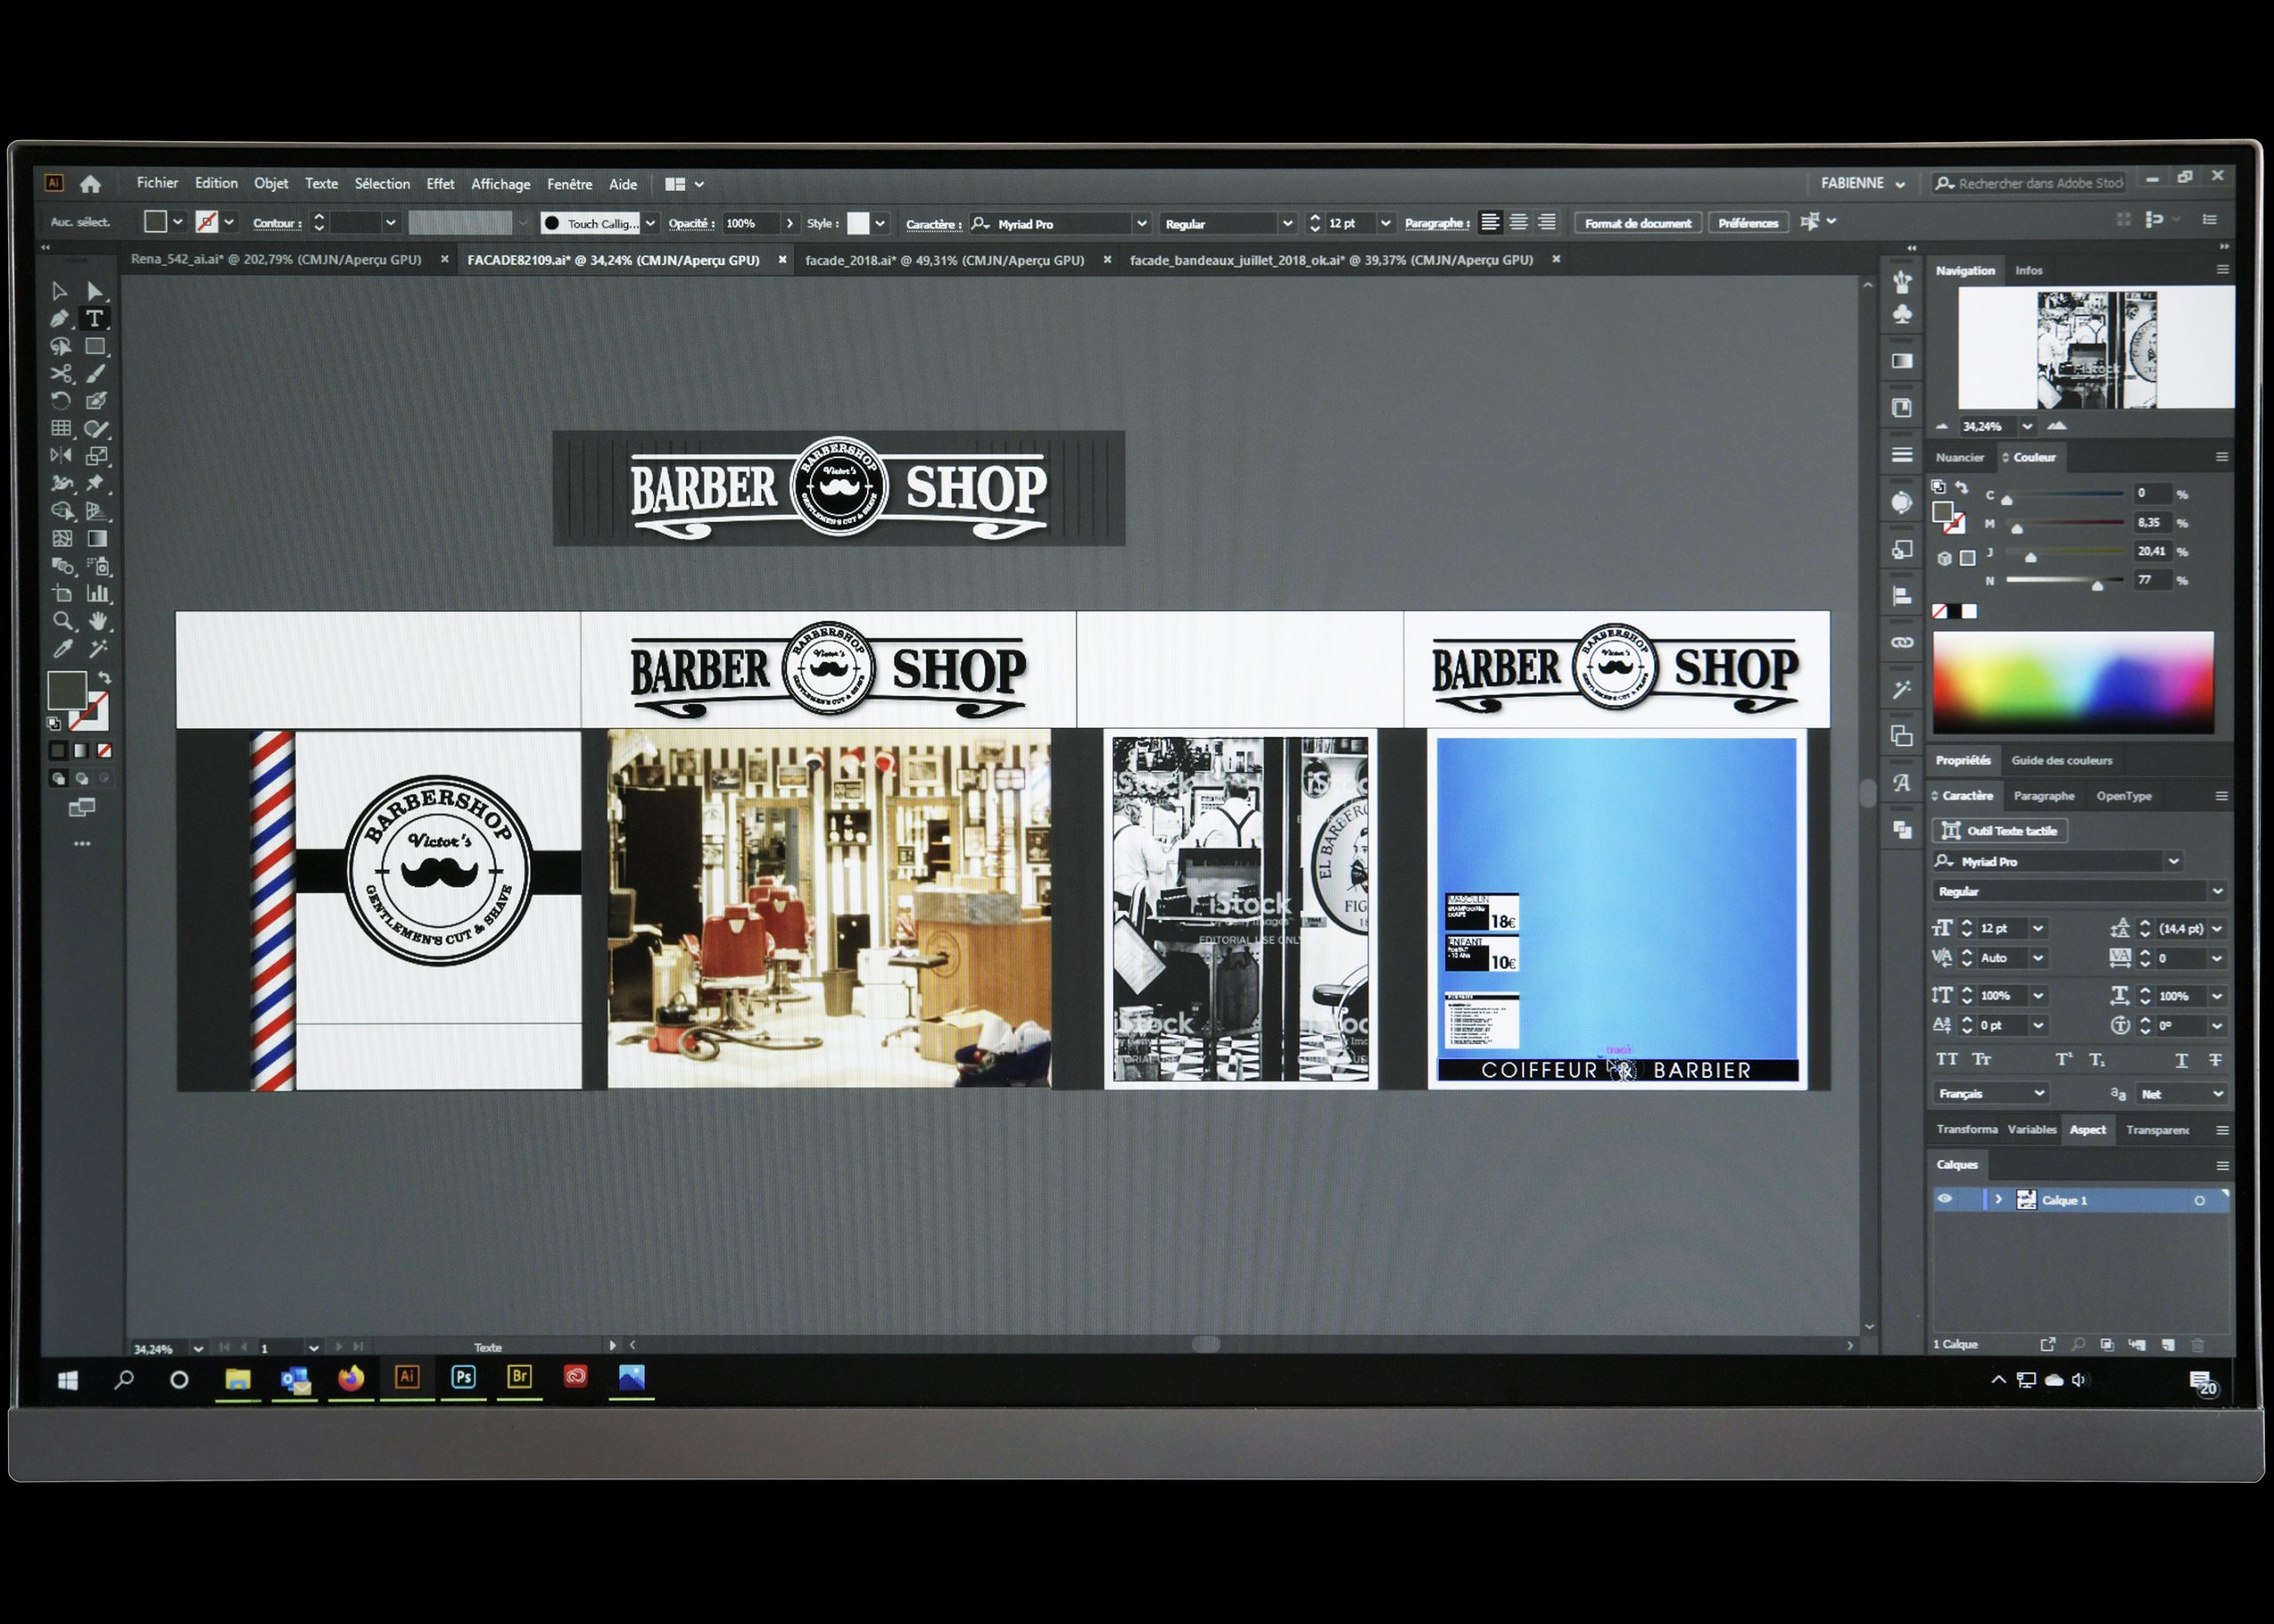Open the Navigation zoom level dropdown

pyautogui.click(x=2028, y=426)
